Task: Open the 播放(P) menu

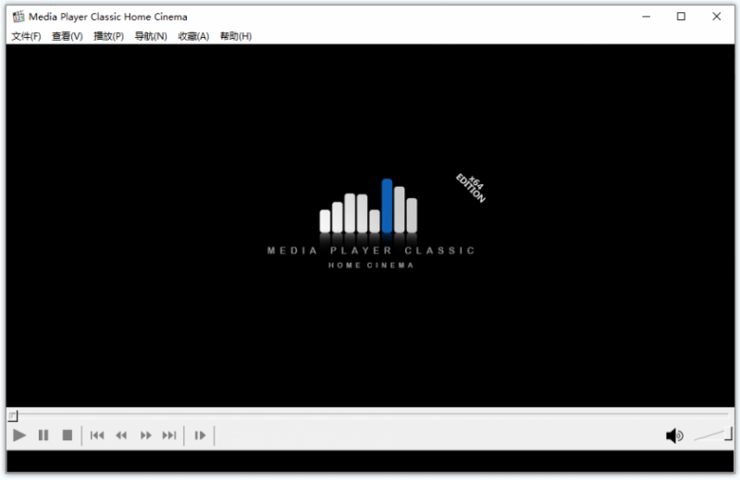Action: click(x=108, y=36)
